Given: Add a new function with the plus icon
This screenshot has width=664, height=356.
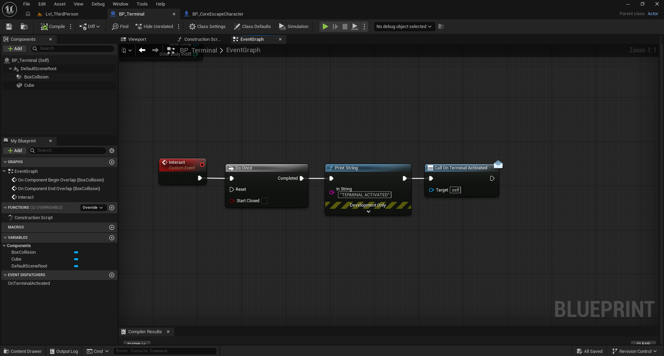Looking at the screenshot, I should click(112, 208).
